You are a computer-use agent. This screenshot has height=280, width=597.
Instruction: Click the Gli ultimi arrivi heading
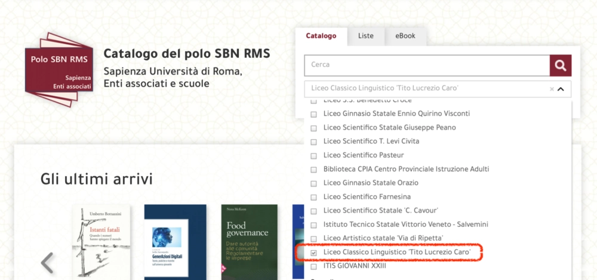[x=97, y=179]
